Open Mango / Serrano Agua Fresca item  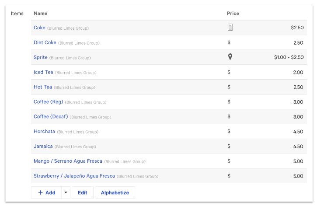pyautogui.click(x=68, y=161)
